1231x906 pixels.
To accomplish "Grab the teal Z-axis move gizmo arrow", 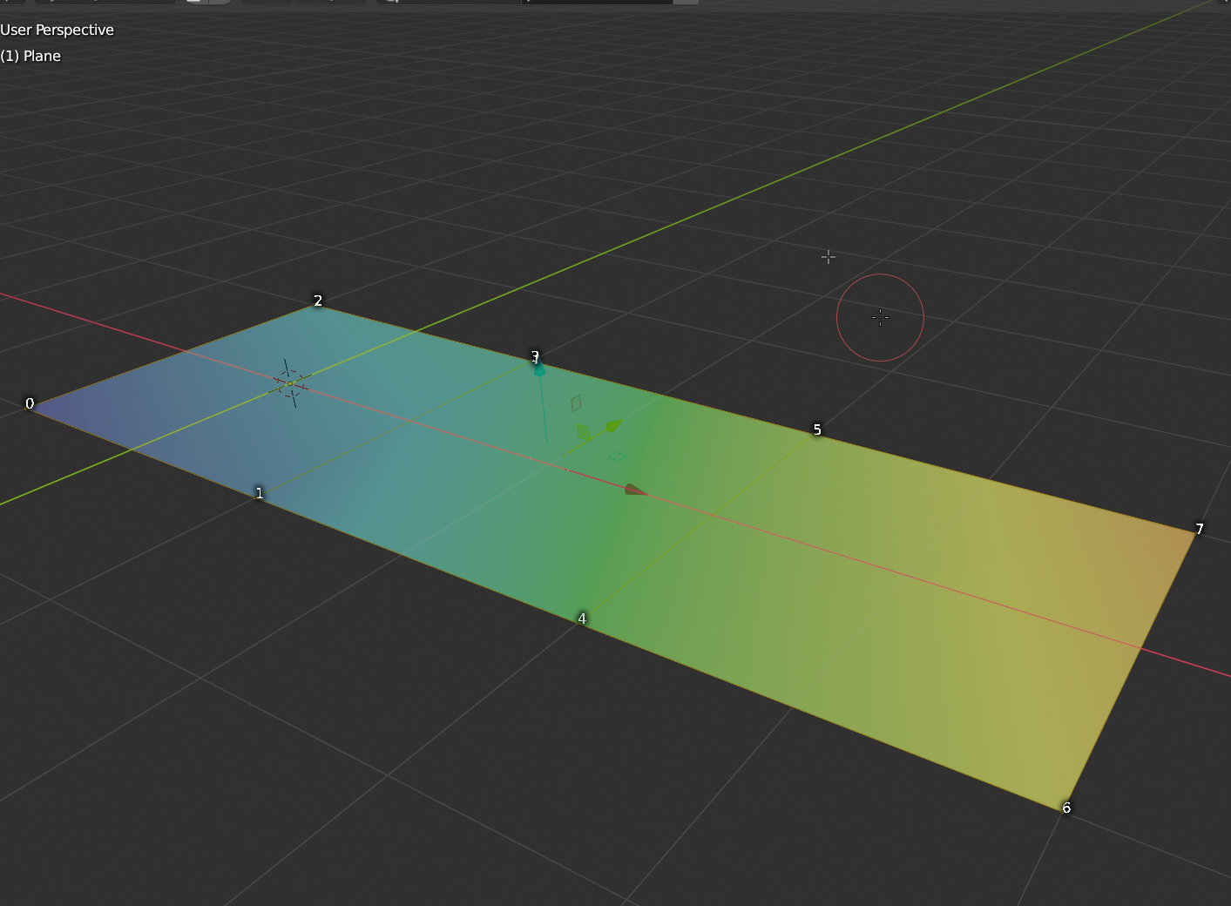I will pyautogui.click(x=539, y=369).
